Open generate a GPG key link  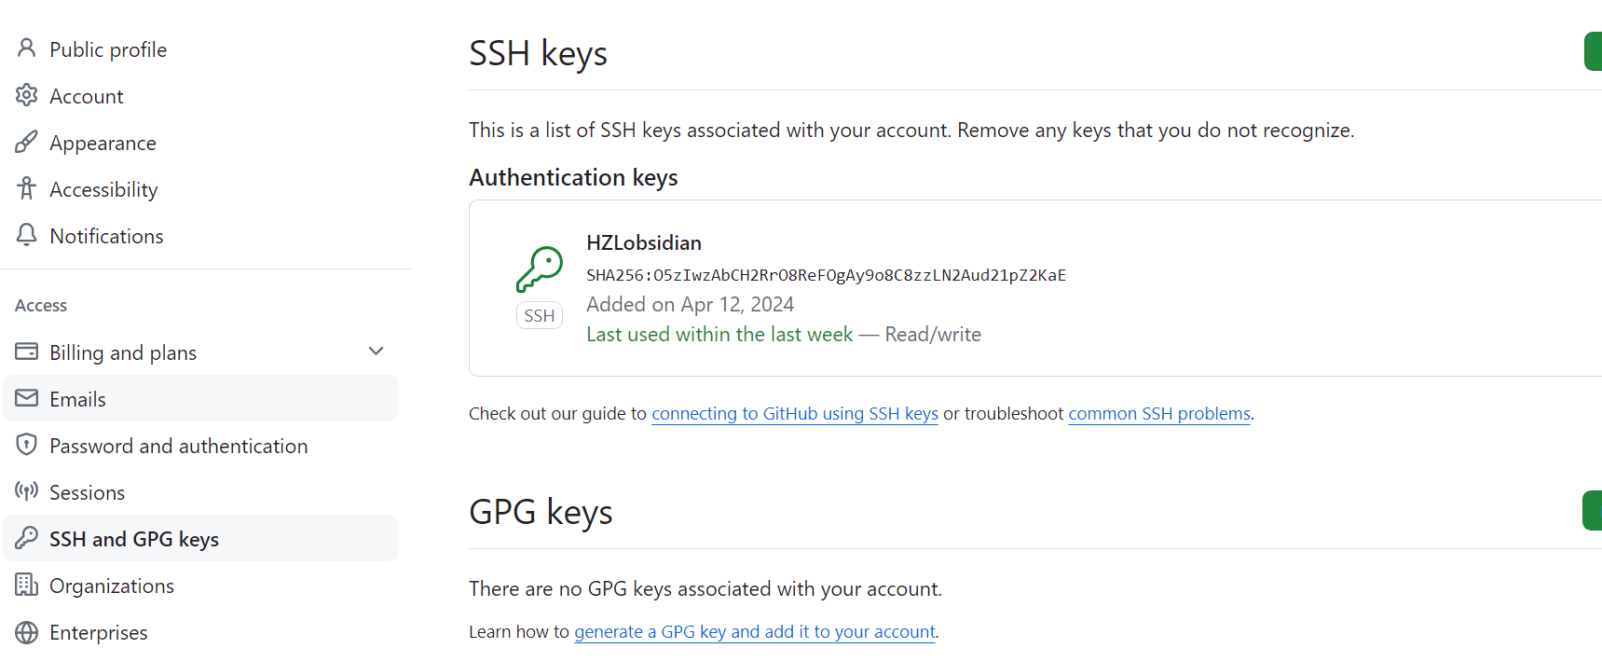point(754,631)
